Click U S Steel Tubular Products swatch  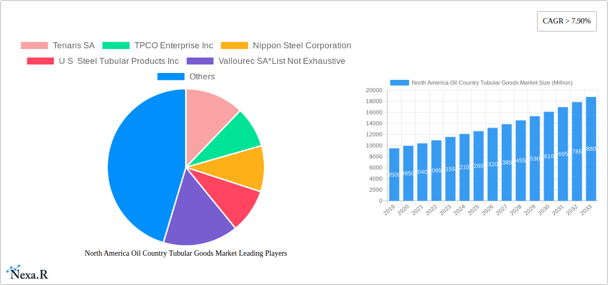coord(40,61)
